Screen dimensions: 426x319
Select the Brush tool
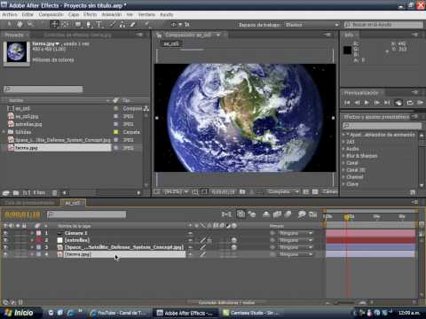point(113,25)
